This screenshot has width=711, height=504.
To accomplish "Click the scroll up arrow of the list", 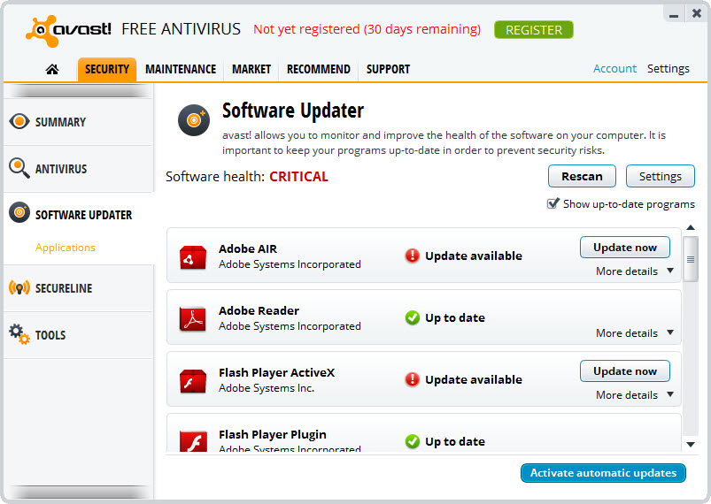I will tap(691, 227).
